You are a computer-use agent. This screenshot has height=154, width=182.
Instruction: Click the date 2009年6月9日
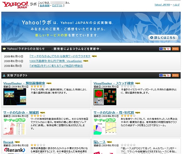click(13, 66)
